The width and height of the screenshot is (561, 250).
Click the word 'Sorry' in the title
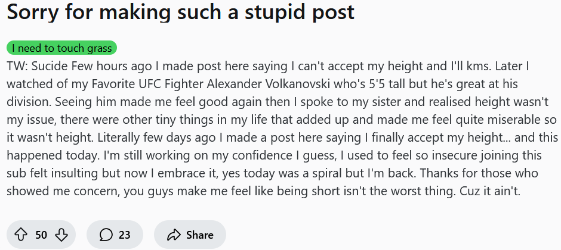33,12
